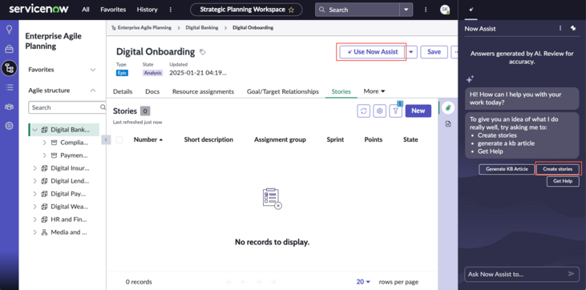The image size is (586, 290).
Task: Focus the global Search box
Action: pos(358,10)
